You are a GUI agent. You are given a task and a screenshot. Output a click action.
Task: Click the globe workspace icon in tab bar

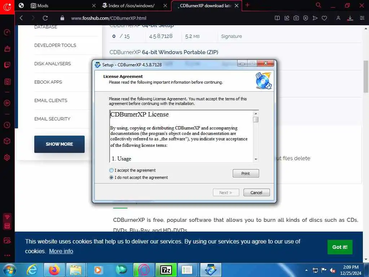click(21, 5)
